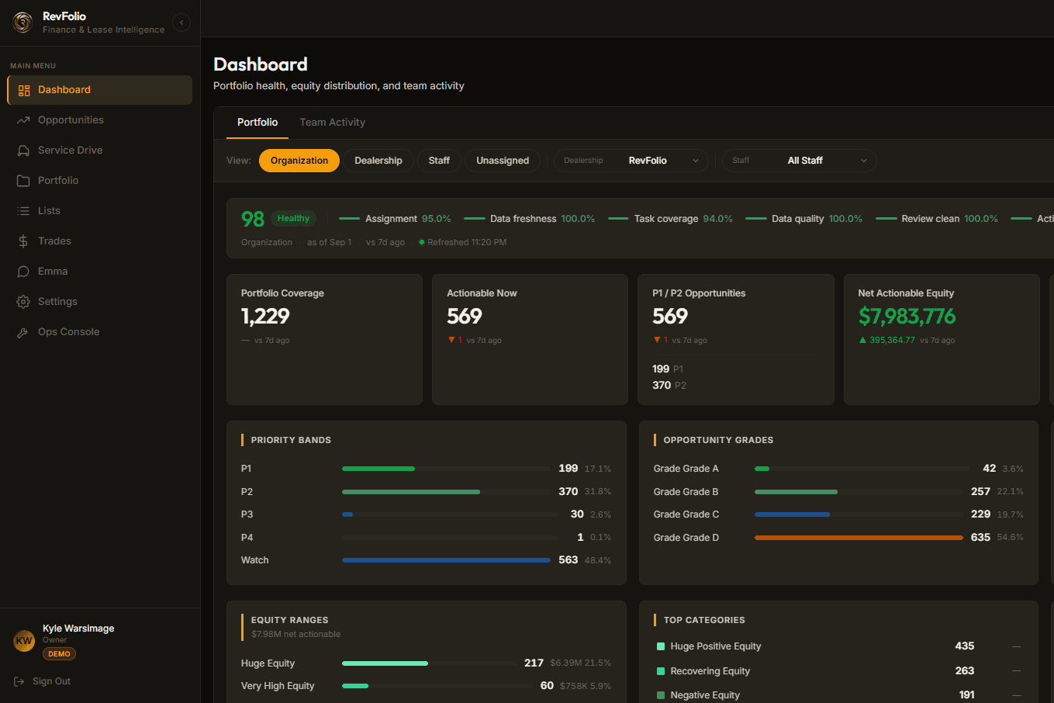Click the Service Drive car icon
The image size is (1054, 703).
click(23, 151)
